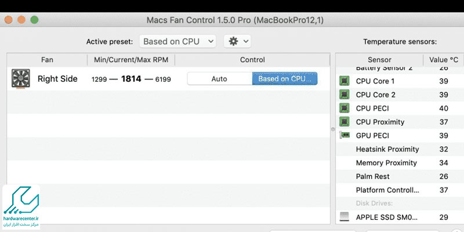Viewport: 464px width, 232px height.
Task: Select Based on CPU fan control
Action: (285, 79)
